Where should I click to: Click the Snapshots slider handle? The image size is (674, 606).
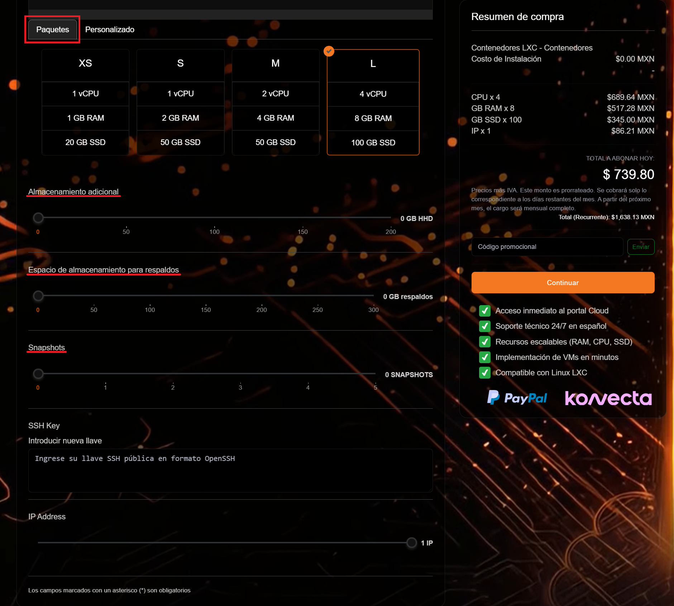pos(38,374)
